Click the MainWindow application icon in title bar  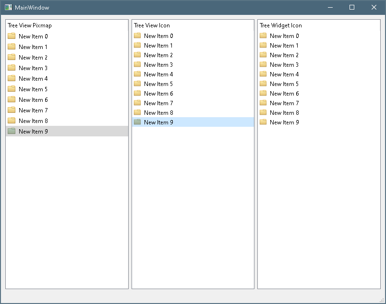point(8,7)
